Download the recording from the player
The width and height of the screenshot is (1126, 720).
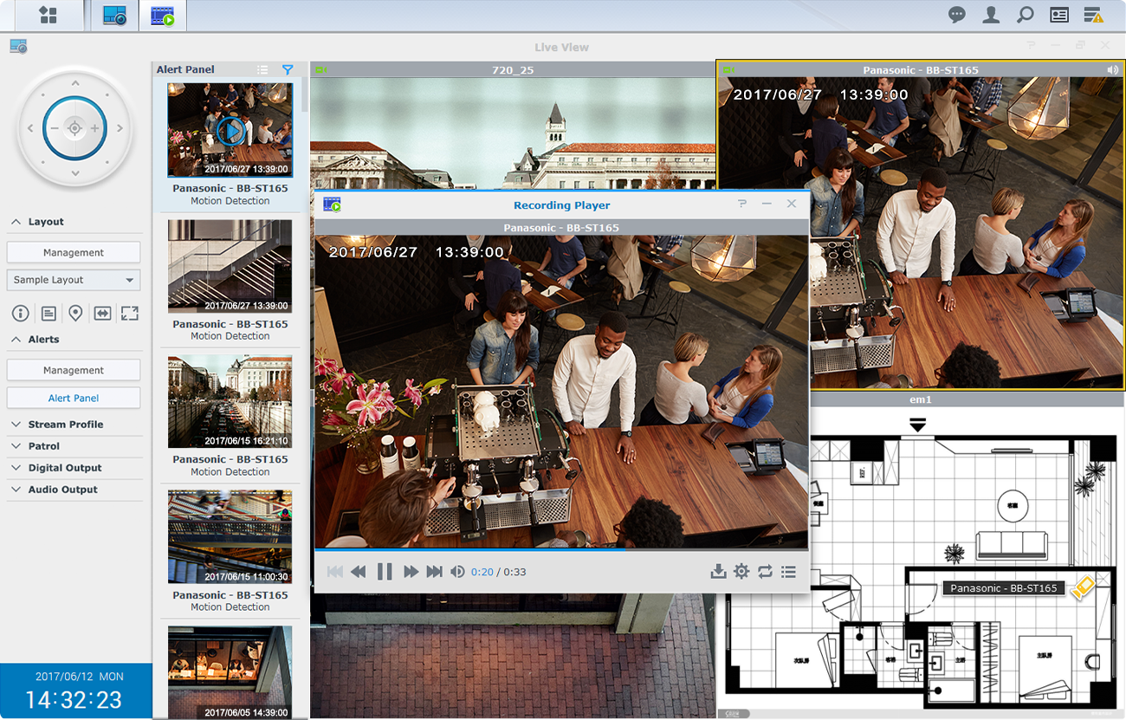click(x=717, y=572)
